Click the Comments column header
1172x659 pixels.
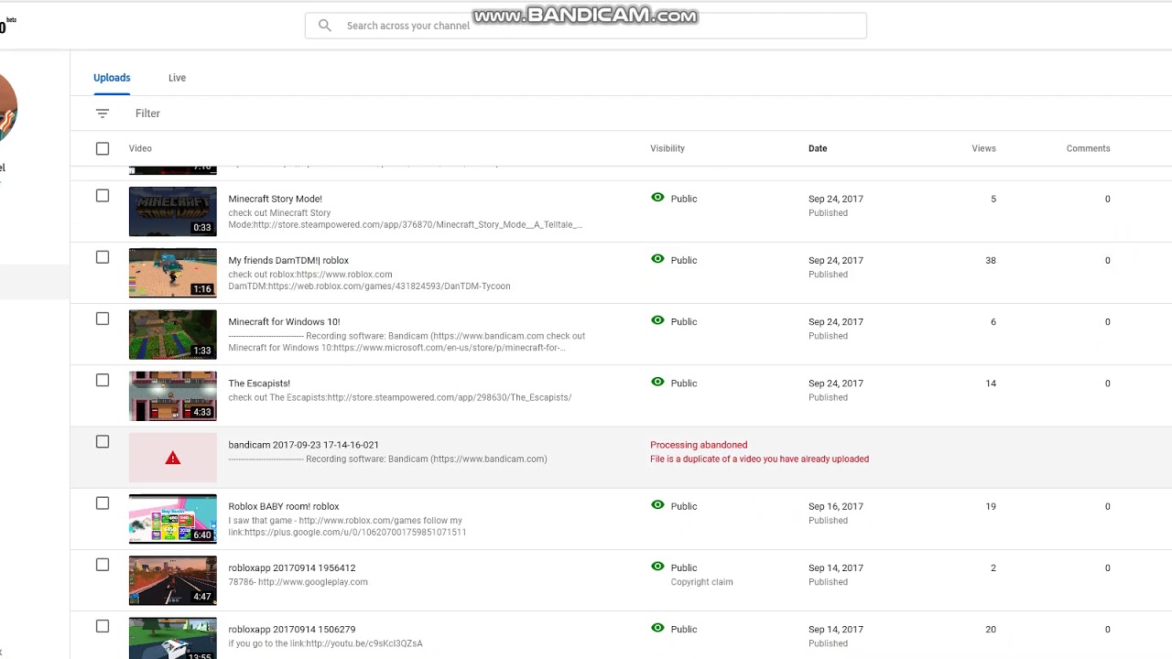click(1088, 148)
